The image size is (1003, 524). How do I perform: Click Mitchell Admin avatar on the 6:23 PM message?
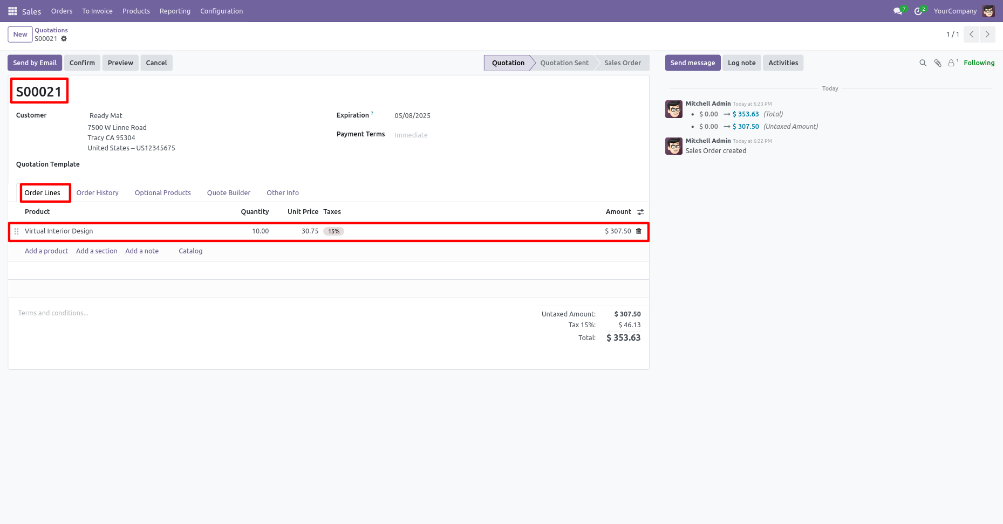pos(674,109)
